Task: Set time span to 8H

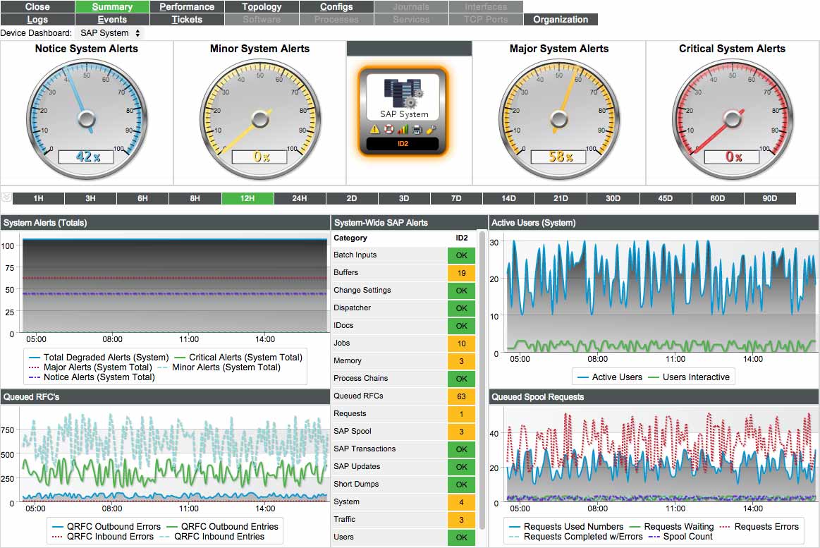Action: (x=195, y=198)
